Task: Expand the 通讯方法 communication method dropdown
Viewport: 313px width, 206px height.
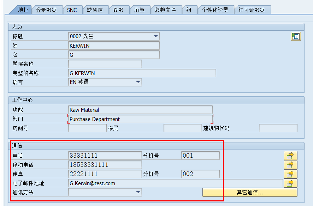Action: click(138, 192)
